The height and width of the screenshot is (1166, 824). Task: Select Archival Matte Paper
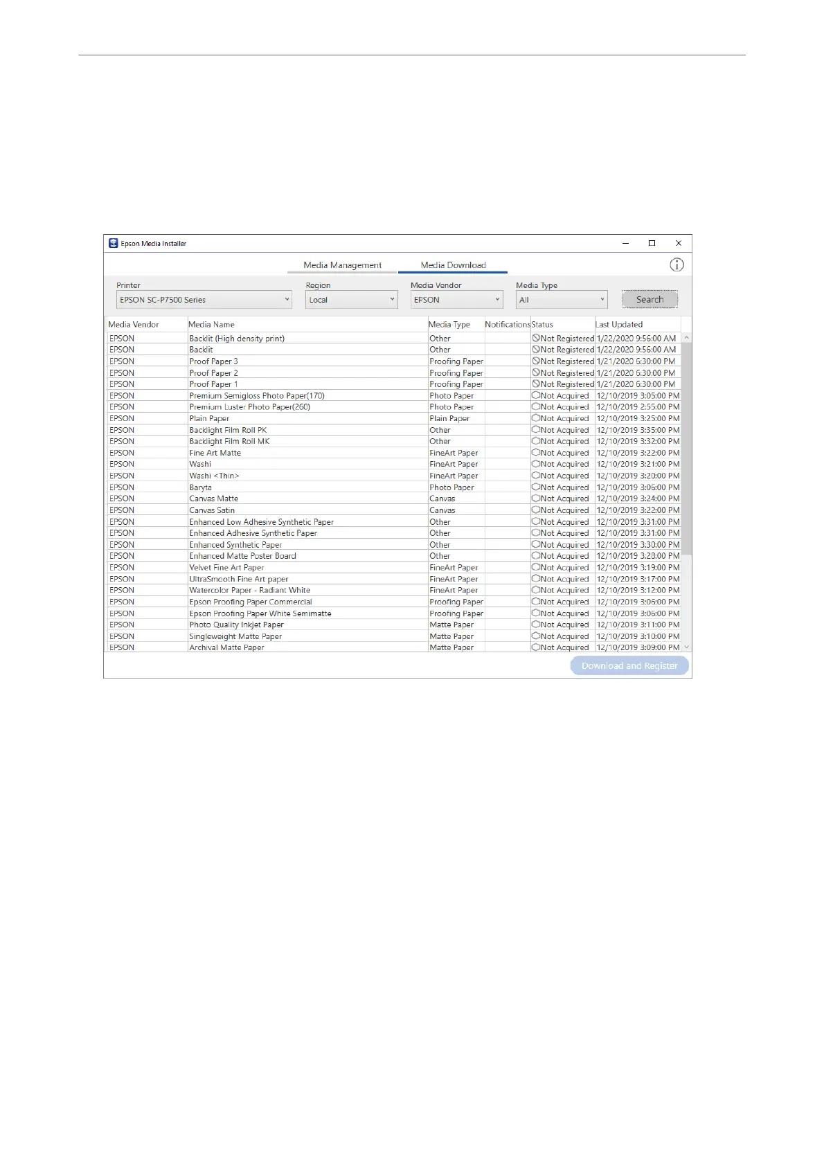(227, 647)
